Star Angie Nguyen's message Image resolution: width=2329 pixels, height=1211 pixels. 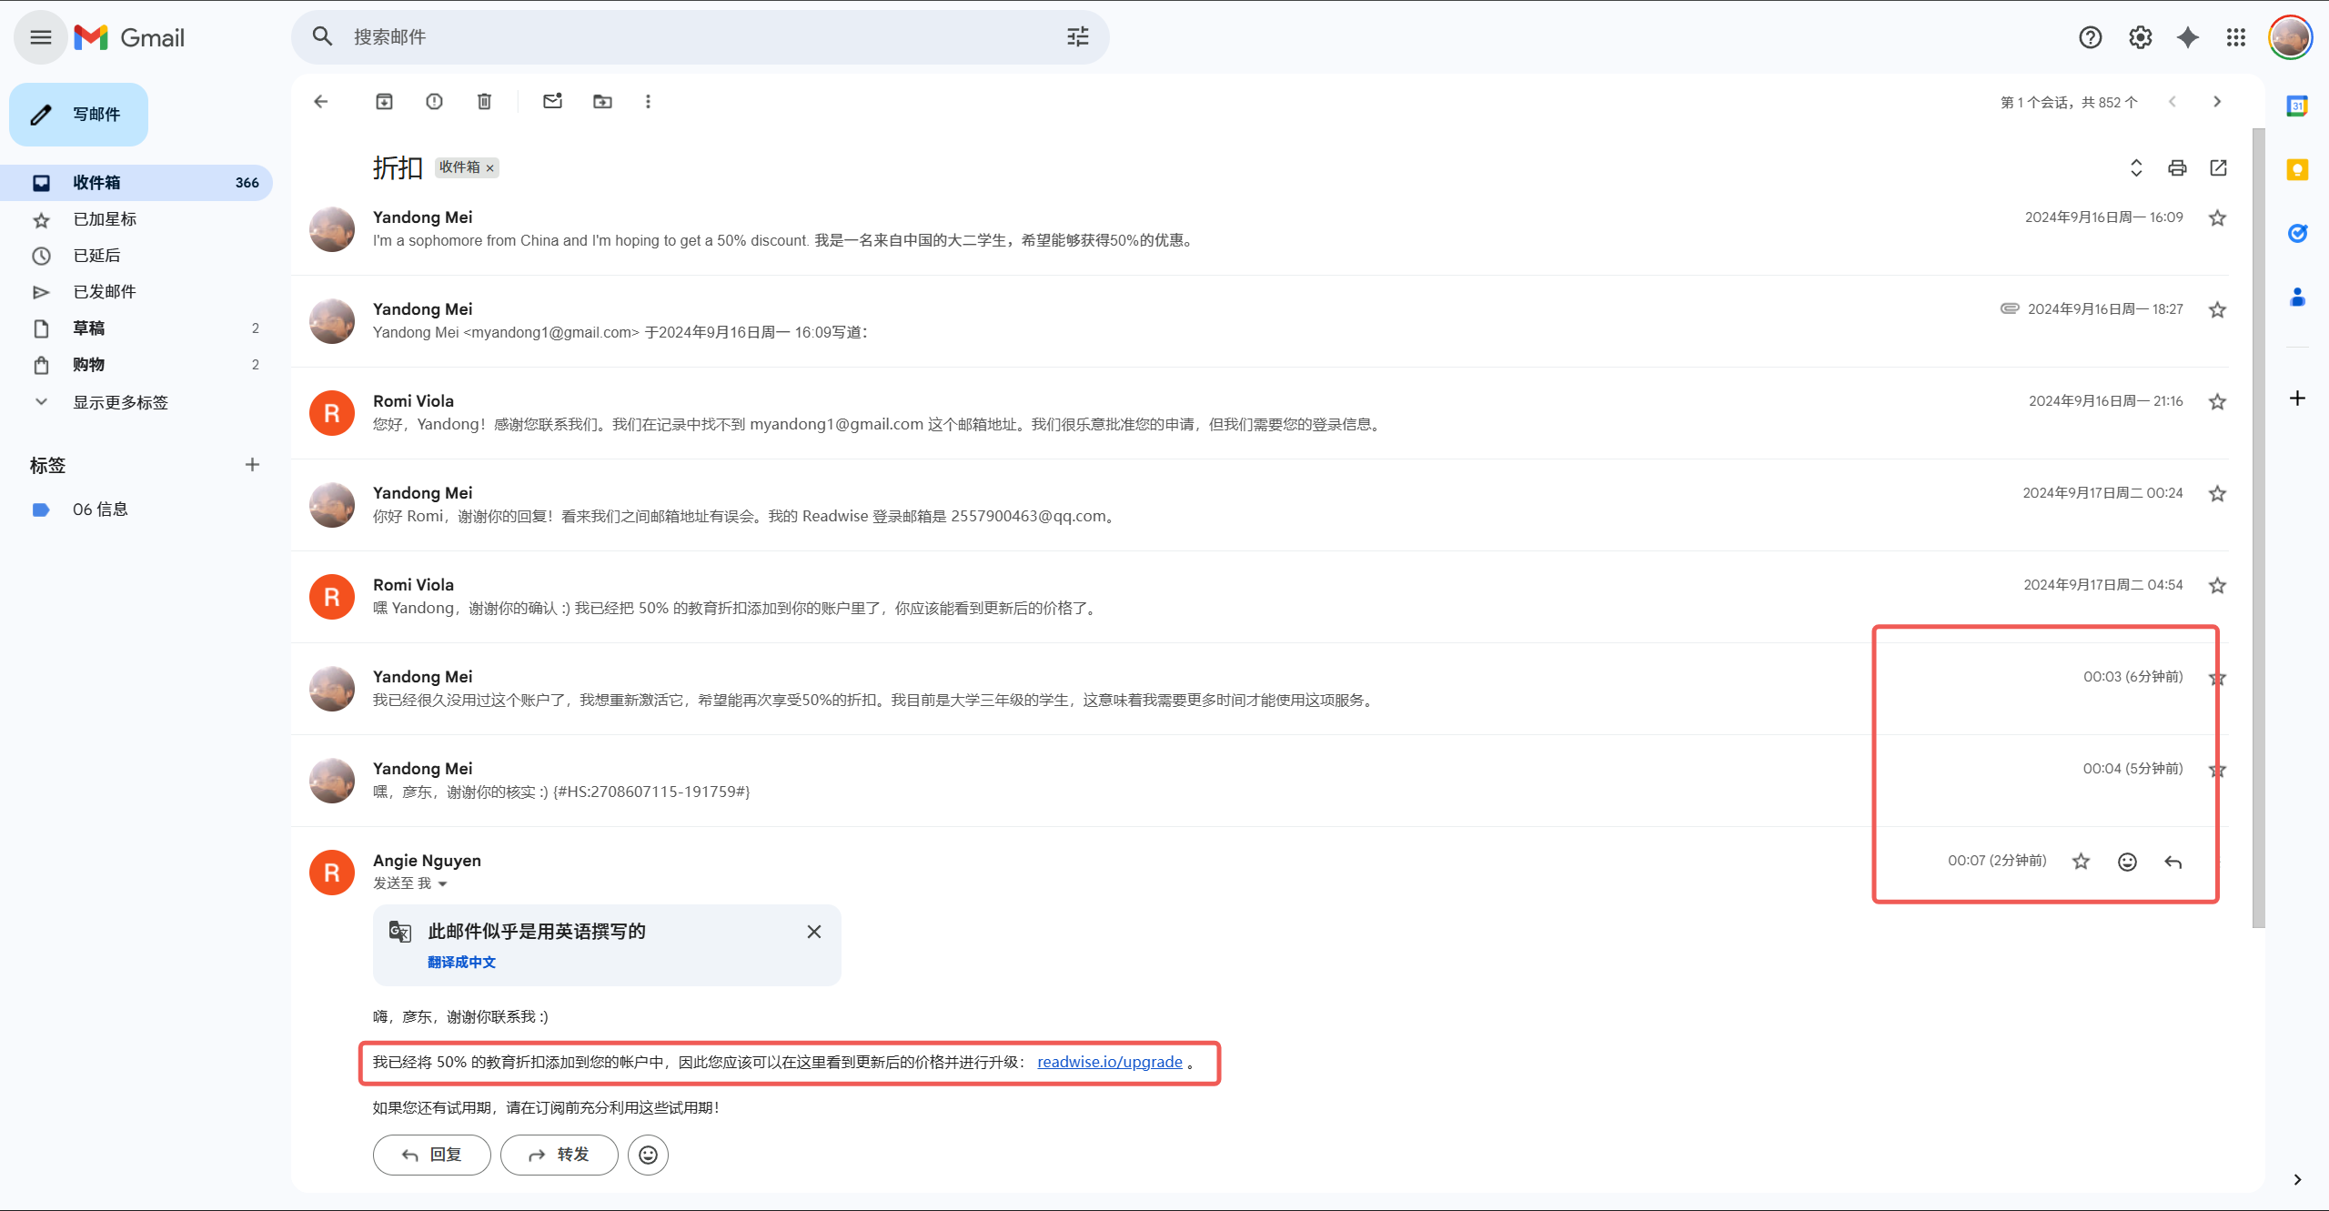pos(2081,862)
